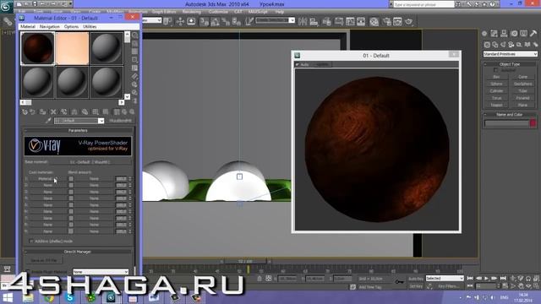Collapse the DirectX Manager rollout
This screenshot has height=304, width=541.
point(78,252)
